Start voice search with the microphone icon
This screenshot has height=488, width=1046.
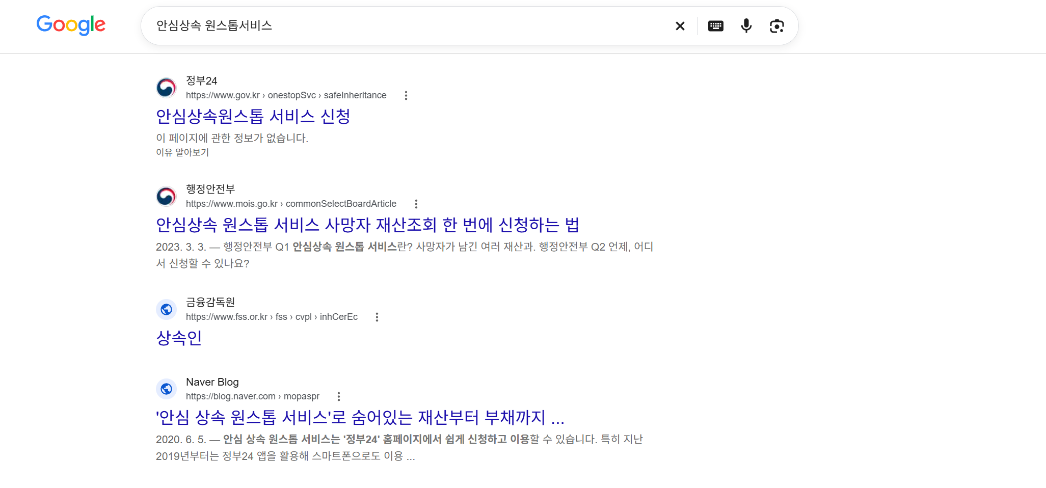tap(746, 26)
